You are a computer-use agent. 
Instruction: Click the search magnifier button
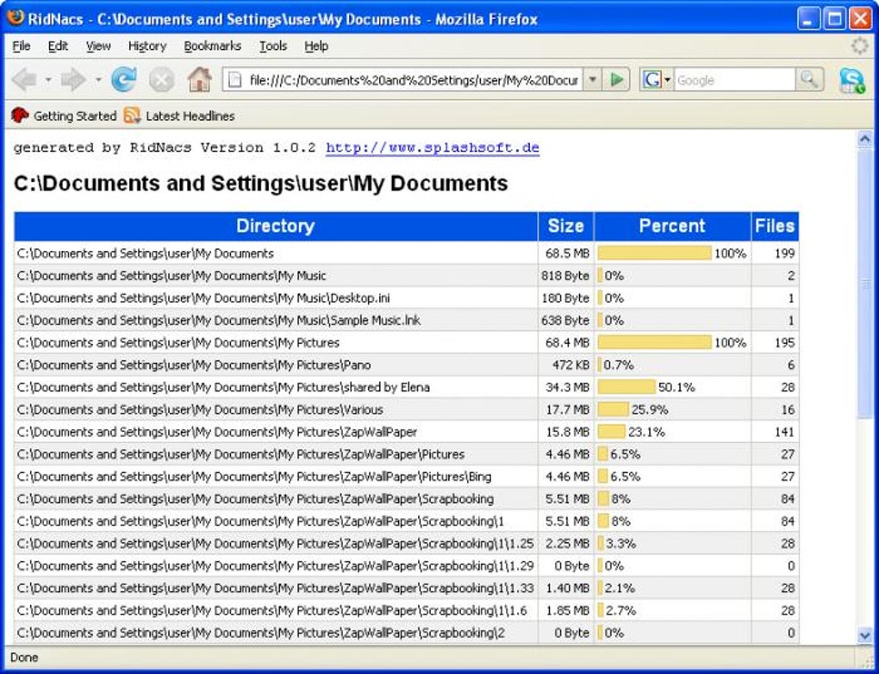[x=809, y=79]
